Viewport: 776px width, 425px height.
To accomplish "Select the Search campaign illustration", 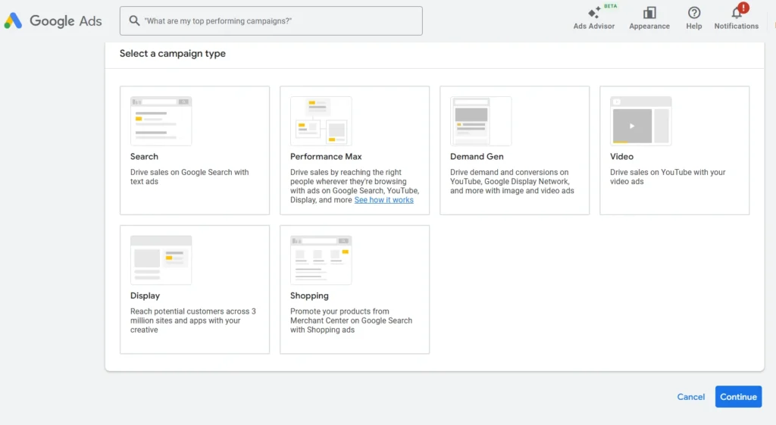I will (x=161, y=121).
